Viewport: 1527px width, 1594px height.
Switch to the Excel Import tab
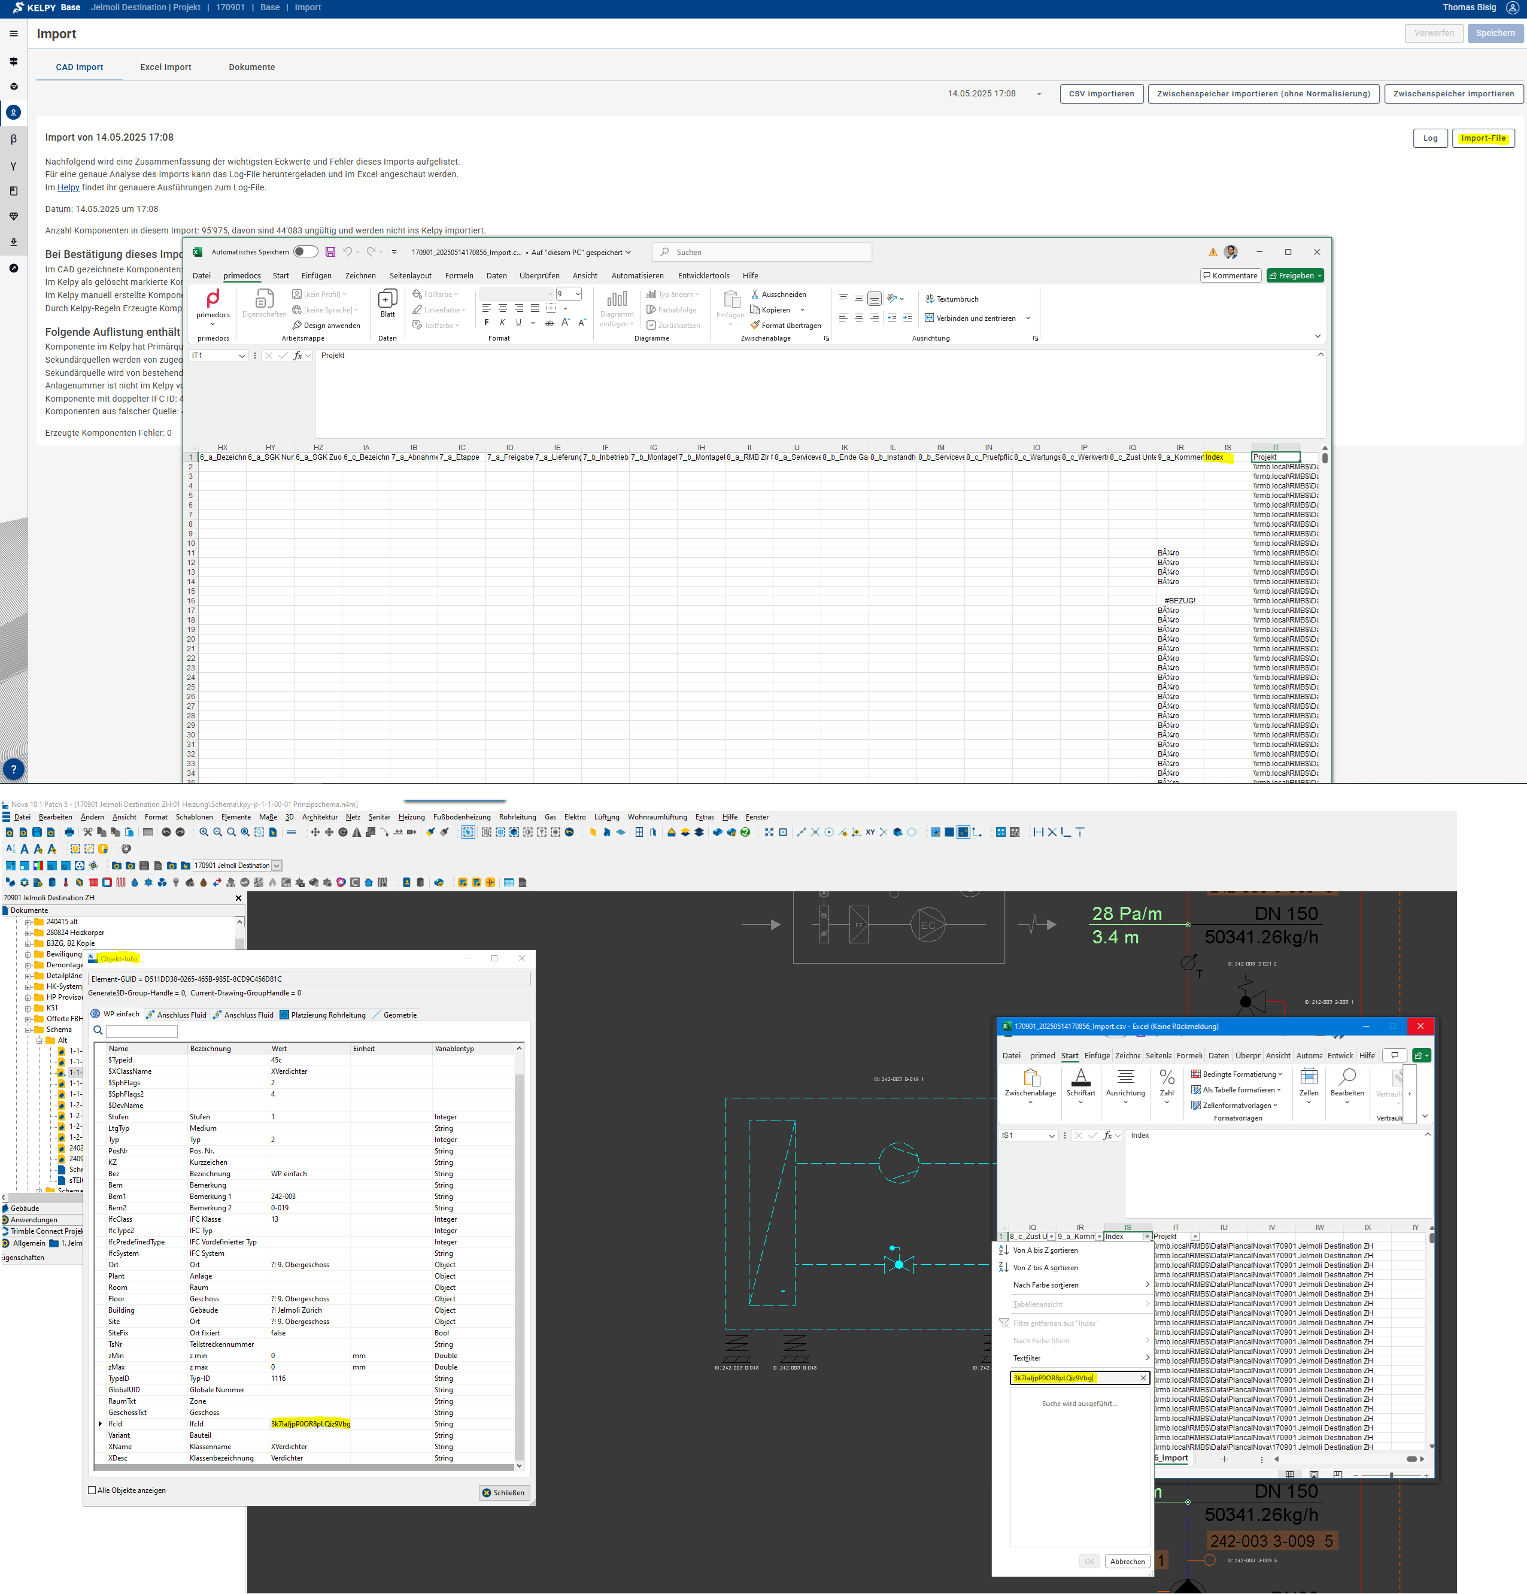[x=165, y=68]
